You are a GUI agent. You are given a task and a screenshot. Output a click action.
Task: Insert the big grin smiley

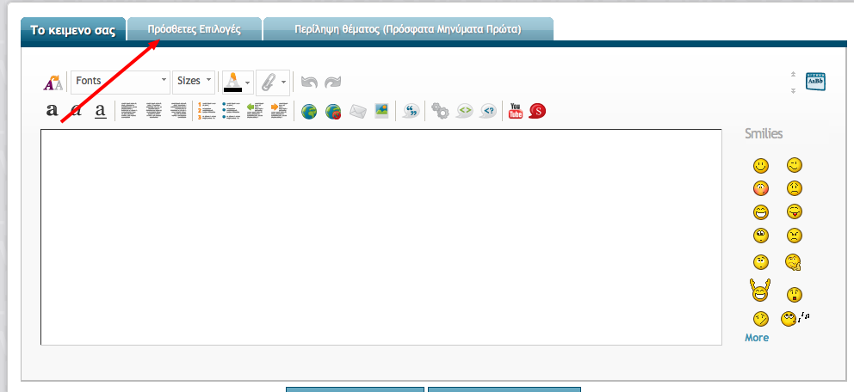click(761, 212)
